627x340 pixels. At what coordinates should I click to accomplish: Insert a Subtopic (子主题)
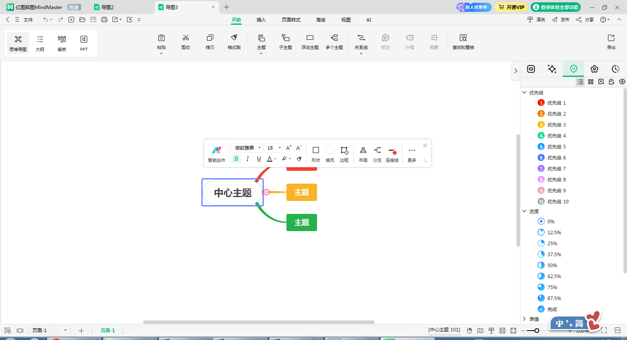click(x=286, y=42)
